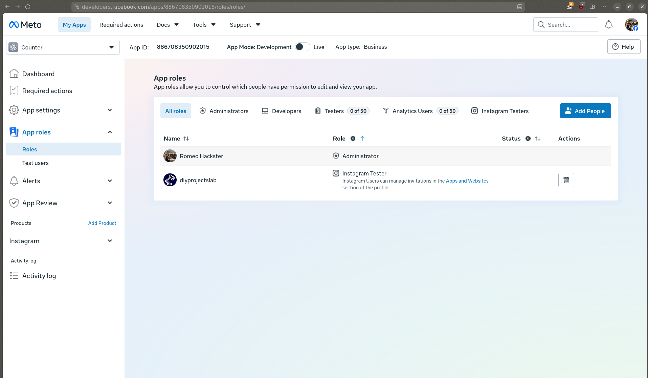Click the Activity log list icon
Viewport: 648px width, 378px height.
14,276
